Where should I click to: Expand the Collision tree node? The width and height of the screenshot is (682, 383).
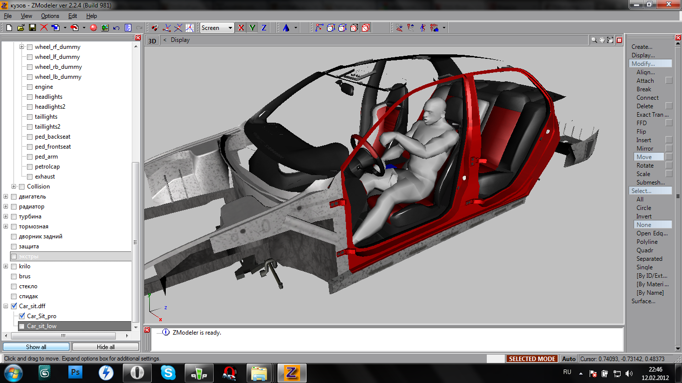tap(14, 187)
